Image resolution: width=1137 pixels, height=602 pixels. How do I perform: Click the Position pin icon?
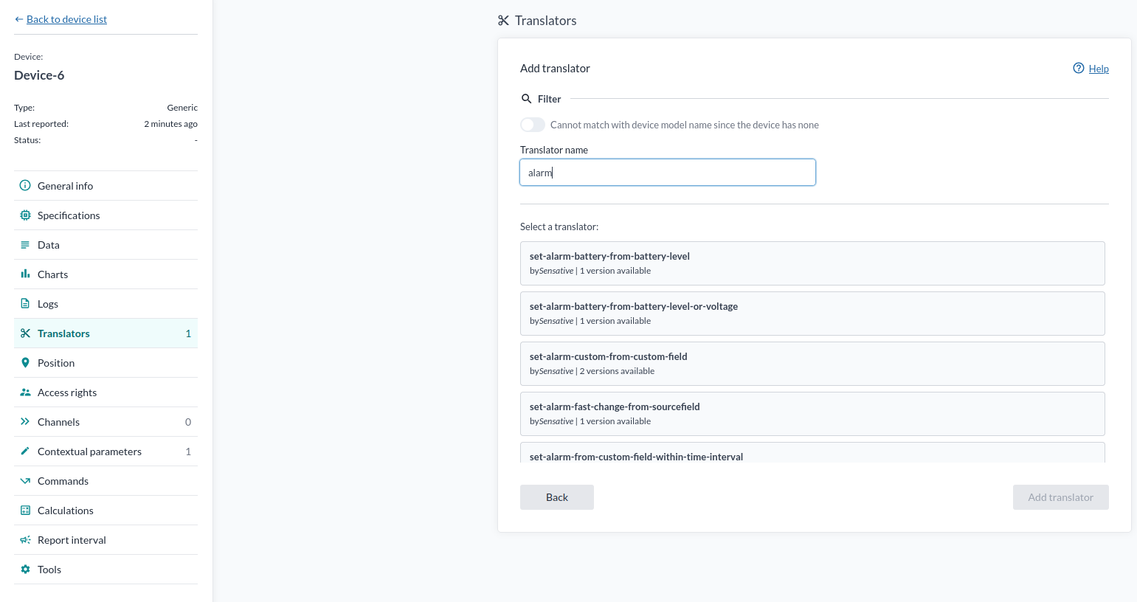(25, 363)
